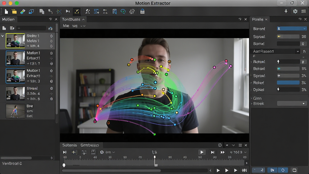Click the curved undo arrow icon
This screenshot has height=174, width=309.
[x=50, y=12]
